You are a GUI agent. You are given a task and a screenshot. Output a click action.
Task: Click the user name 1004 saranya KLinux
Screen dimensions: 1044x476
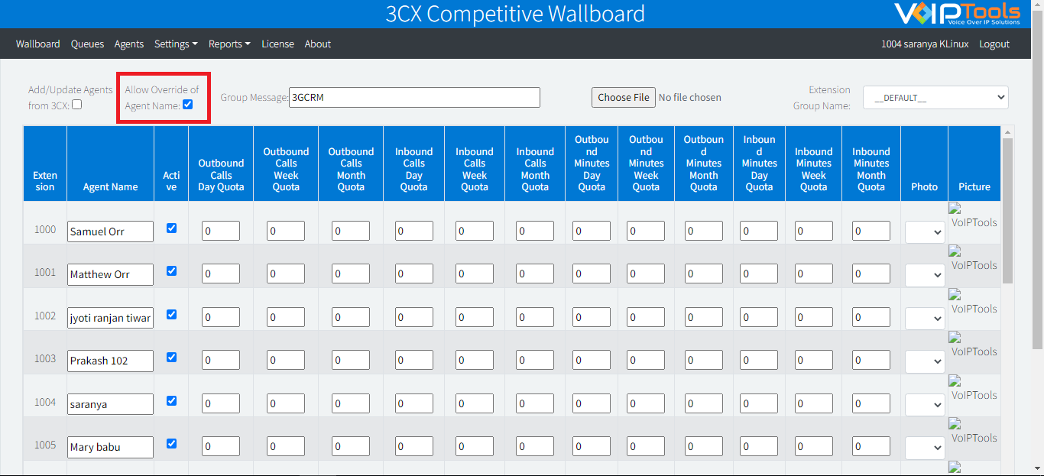925,44
